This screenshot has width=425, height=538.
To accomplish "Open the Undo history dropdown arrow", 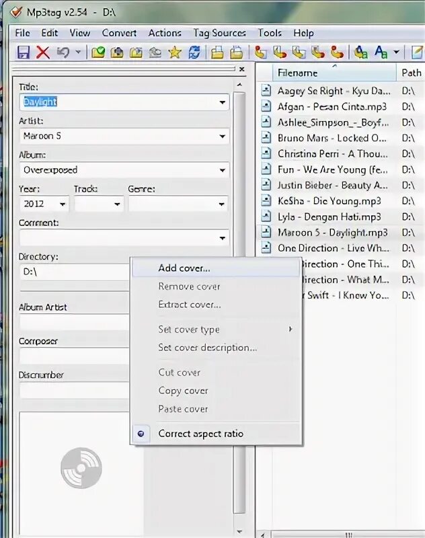I will pyautogui.click(x=78, y=52).
